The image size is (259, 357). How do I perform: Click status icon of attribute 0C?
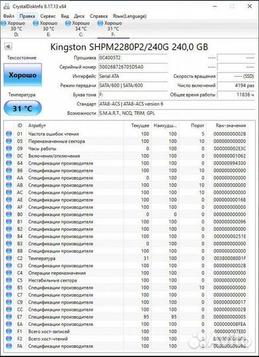pyautogui.click(x=9, y=156)
